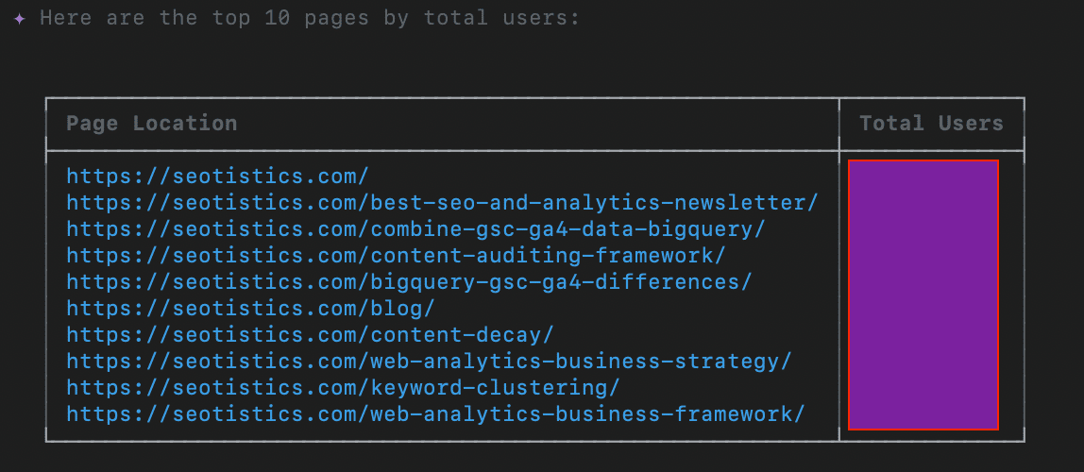Open the content-auditing-framework page link

(396, 255)
